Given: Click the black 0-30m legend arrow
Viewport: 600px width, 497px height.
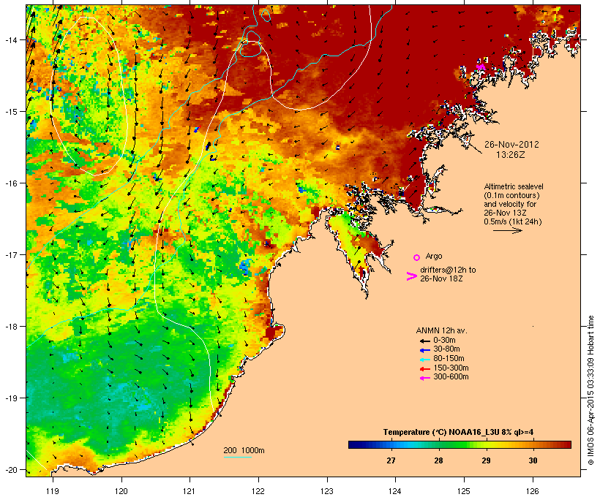Looking at the screenshot, I should point(425,341).
